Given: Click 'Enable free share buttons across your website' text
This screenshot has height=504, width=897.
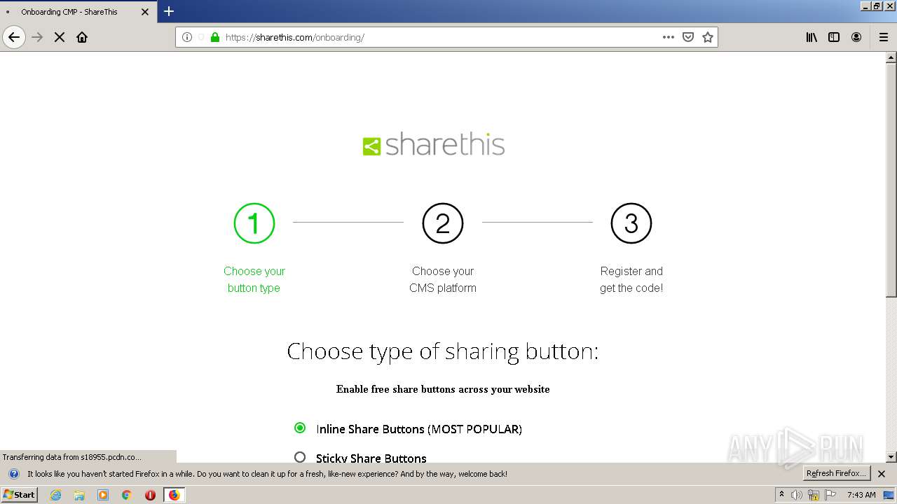Looking at the screenshot, I should [443, 389].
